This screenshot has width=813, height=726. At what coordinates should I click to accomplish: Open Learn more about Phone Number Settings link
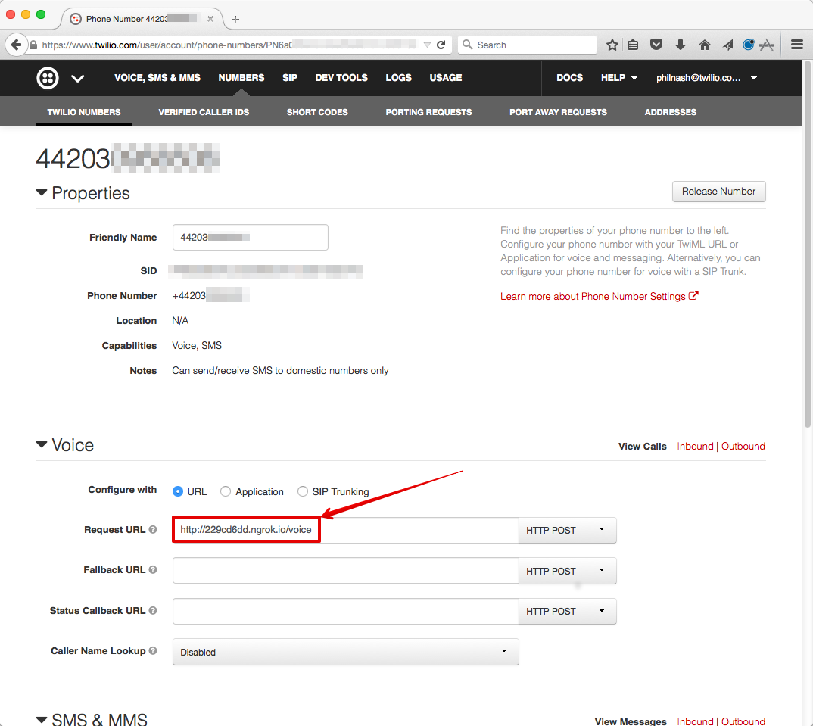tap(599, 296)
